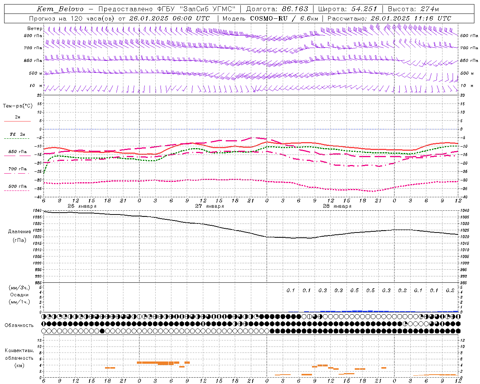Click the 10 м wind level label on the left
This screenshot has width=480, height=384.
pyautogui.click(x=36, y=86)
